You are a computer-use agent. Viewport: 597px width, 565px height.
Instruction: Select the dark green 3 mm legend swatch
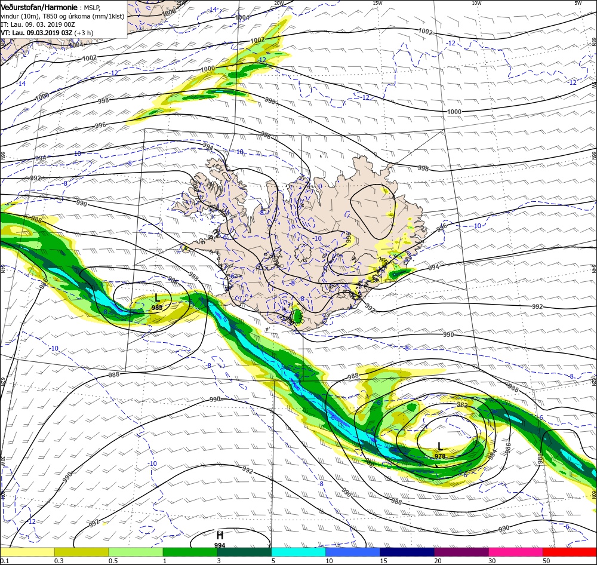pyautogui.click(x=244, y=552)
